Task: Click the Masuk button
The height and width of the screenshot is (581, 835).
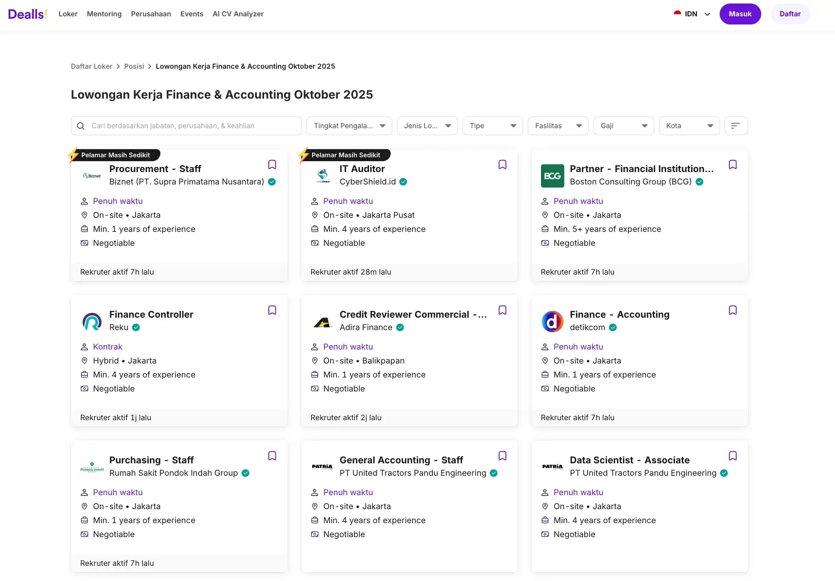Action: 740,14
